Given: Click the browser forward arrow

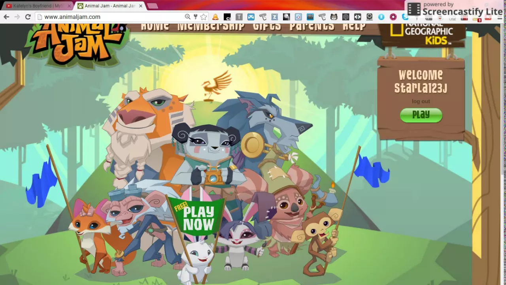Looking at the screenshot, I should (17, 17).
